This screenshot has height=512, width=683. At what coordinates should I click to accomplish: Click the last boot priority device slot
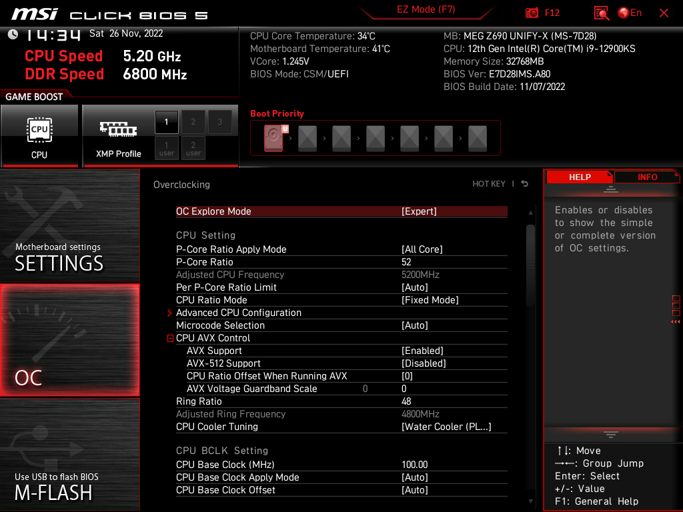tap(478, 138)
